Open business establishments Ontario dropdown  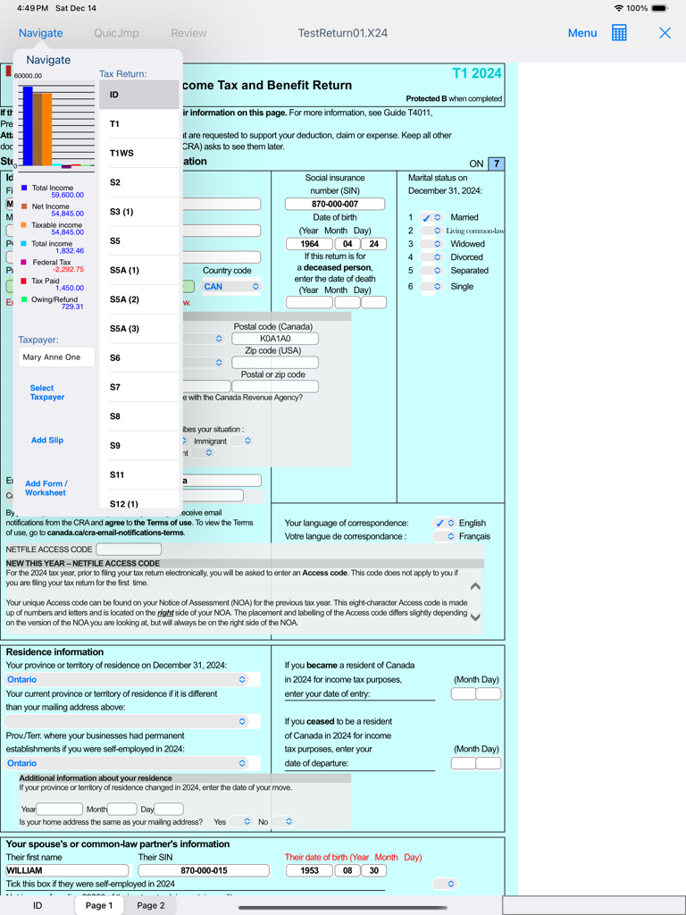pyautogui.click(x=127, y=763)
